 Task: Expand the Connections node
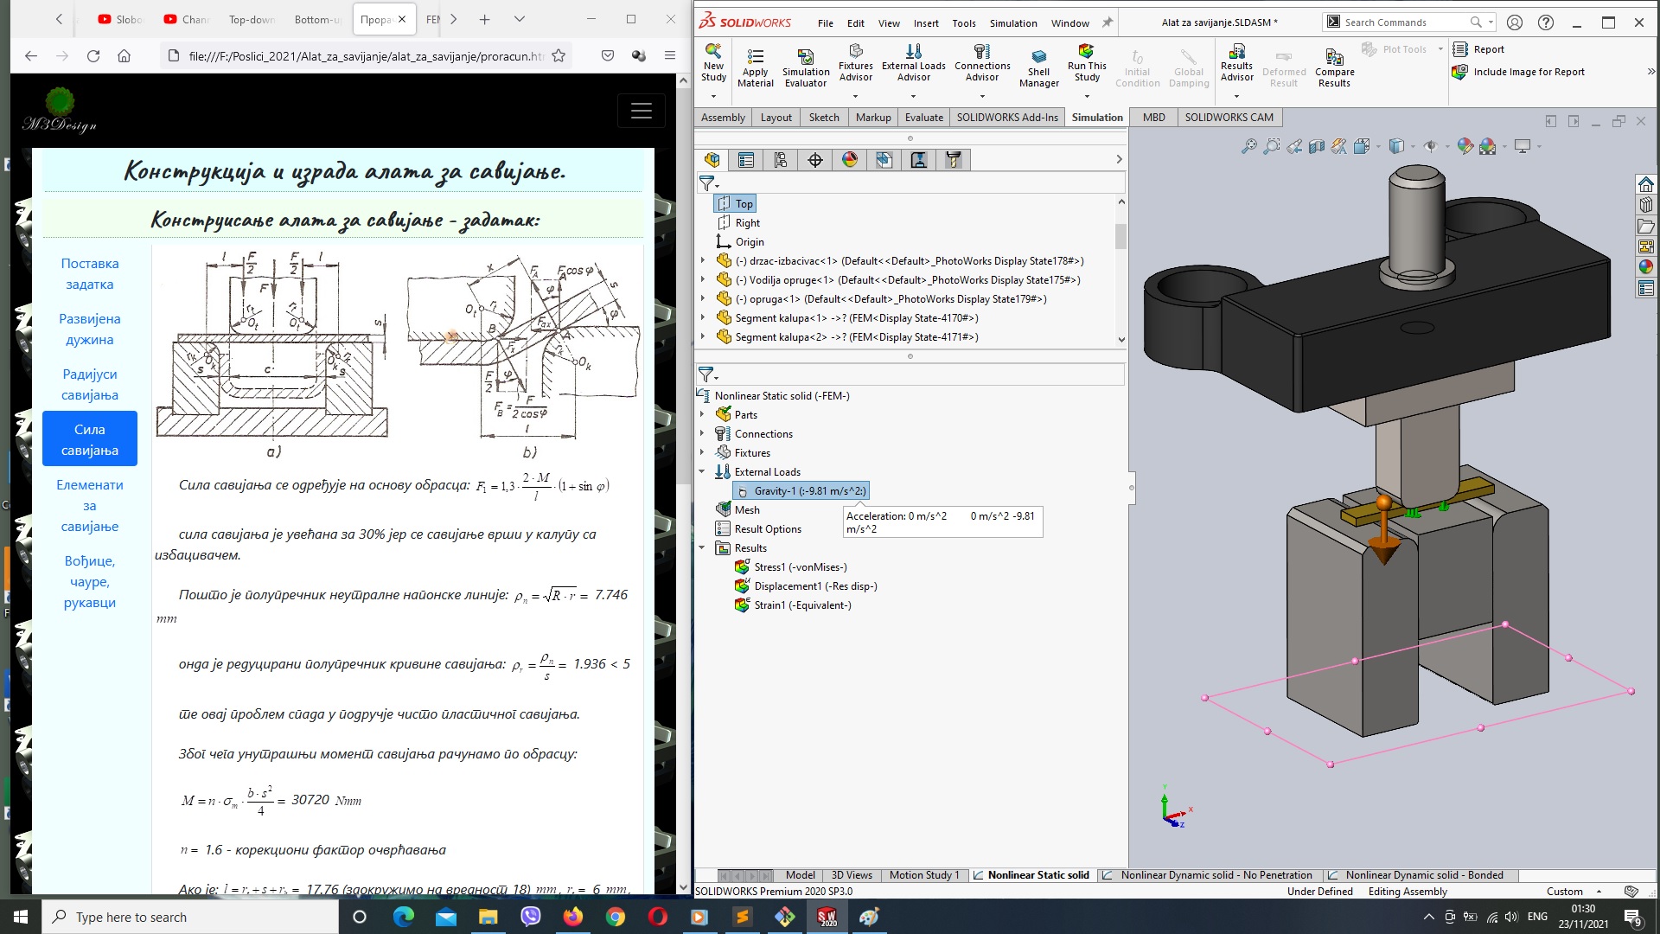(x=702, y=434)
